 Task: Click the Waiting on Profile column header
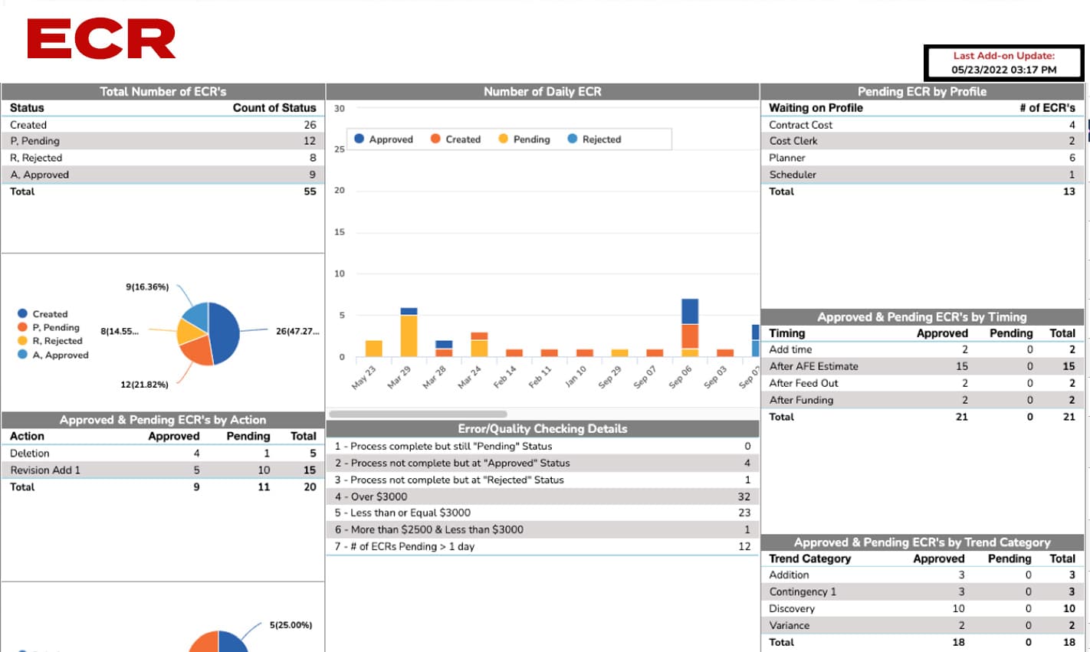pyautogui.click(x=816, y=108)
